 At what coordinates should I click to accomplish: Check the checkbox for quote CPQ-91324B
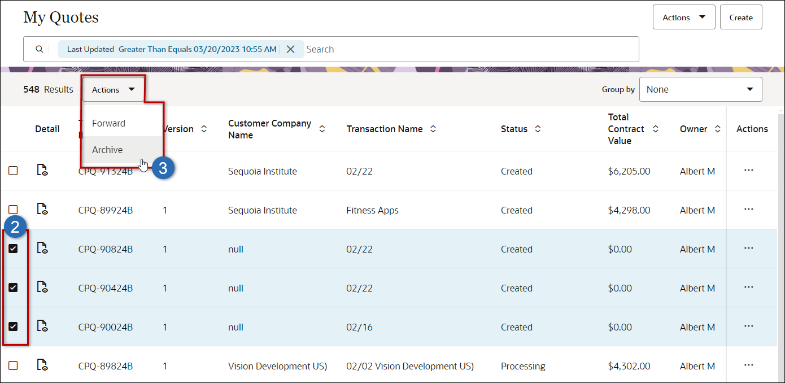13,169
